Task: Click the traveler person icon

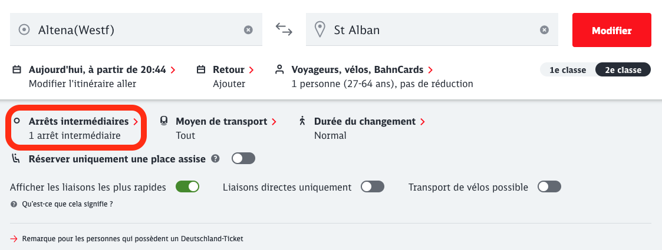Action: pos(279,69)
